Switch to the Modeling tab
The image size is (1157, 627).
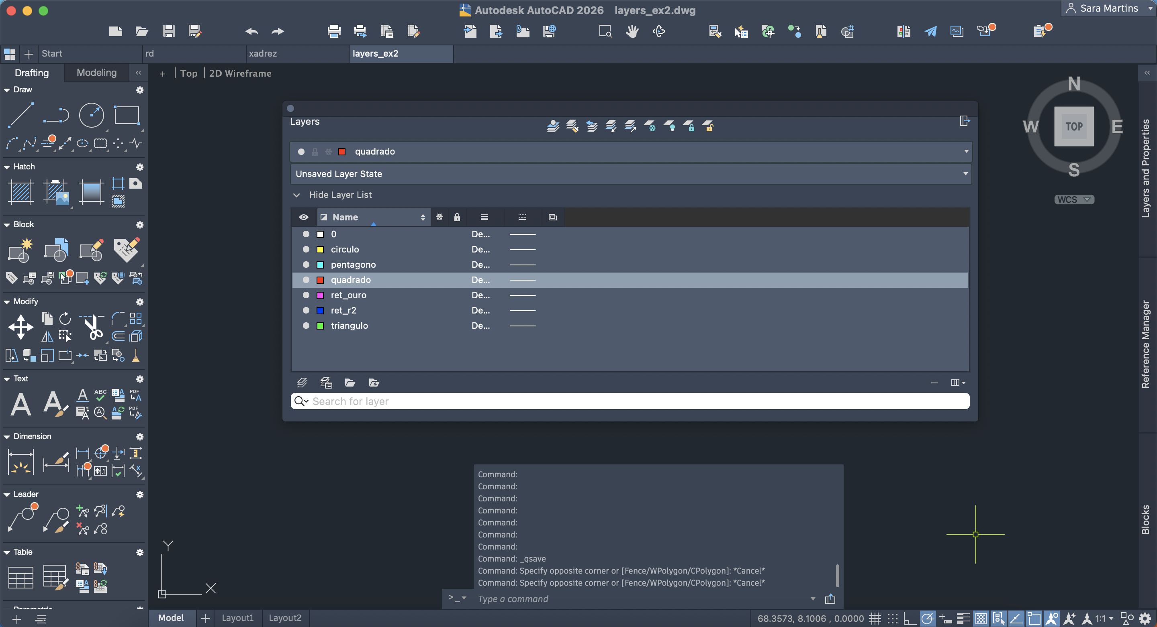96,72
